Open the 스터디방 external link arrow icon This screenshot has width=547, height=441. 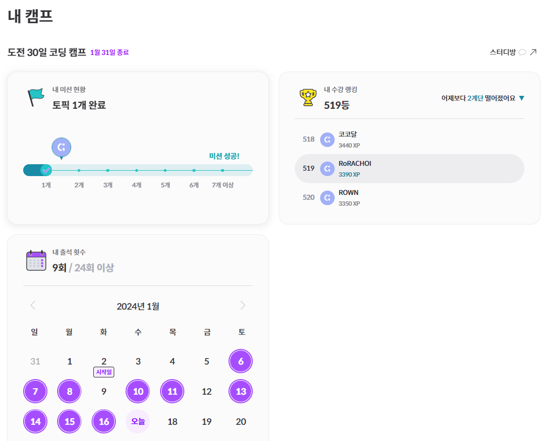point(533,52)
